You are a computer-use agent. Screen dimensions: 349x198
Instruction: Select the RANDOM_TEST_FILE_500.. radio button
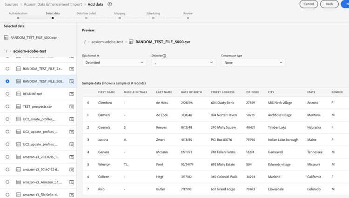(x=7, y=81)
